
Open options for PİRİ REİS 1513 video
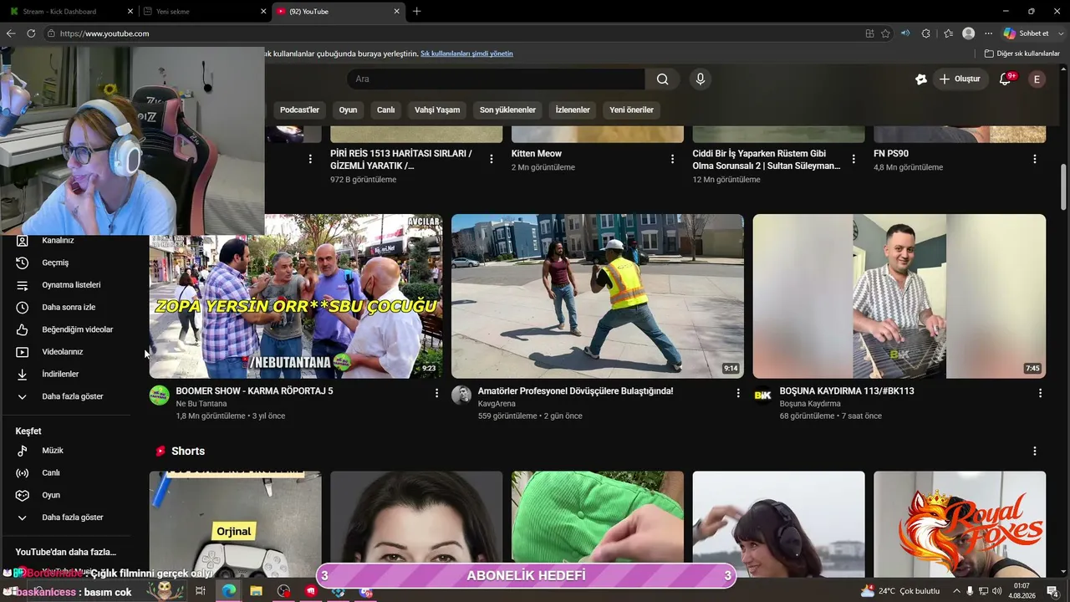pos(492,159)
